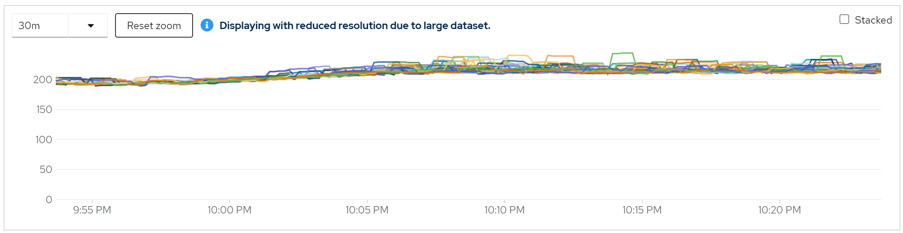Click the green peak just before 10:15 PM
This screenshot has width=903, height=233.
coord(623,53)
